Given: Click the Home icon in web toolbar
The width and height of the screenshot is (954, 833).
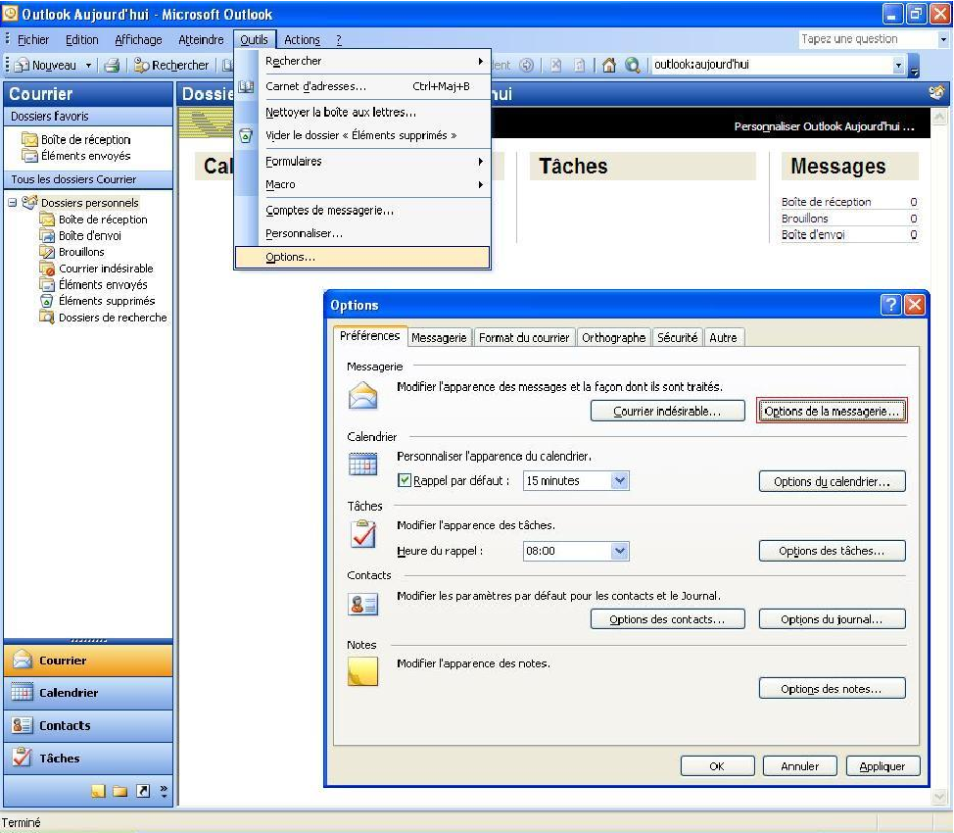Looking at the screenshot, I should (609, 65).
